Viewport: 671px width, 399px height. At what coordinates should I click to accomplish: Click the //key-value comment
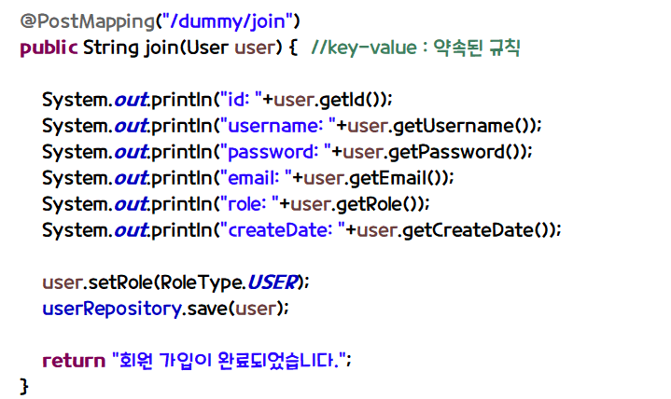415,48
